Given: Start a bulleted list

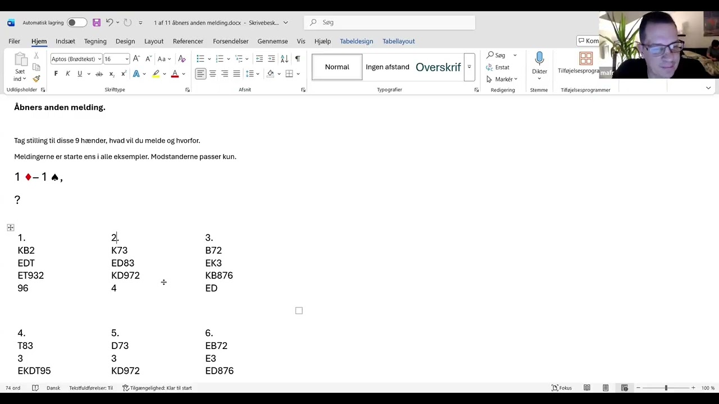Looking at the screenshot, I should 201,59.
